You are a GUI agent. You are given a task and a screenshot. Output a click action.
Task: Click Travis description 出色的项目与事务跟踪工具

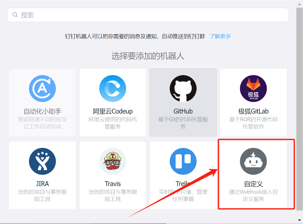[x=113, y=195]
